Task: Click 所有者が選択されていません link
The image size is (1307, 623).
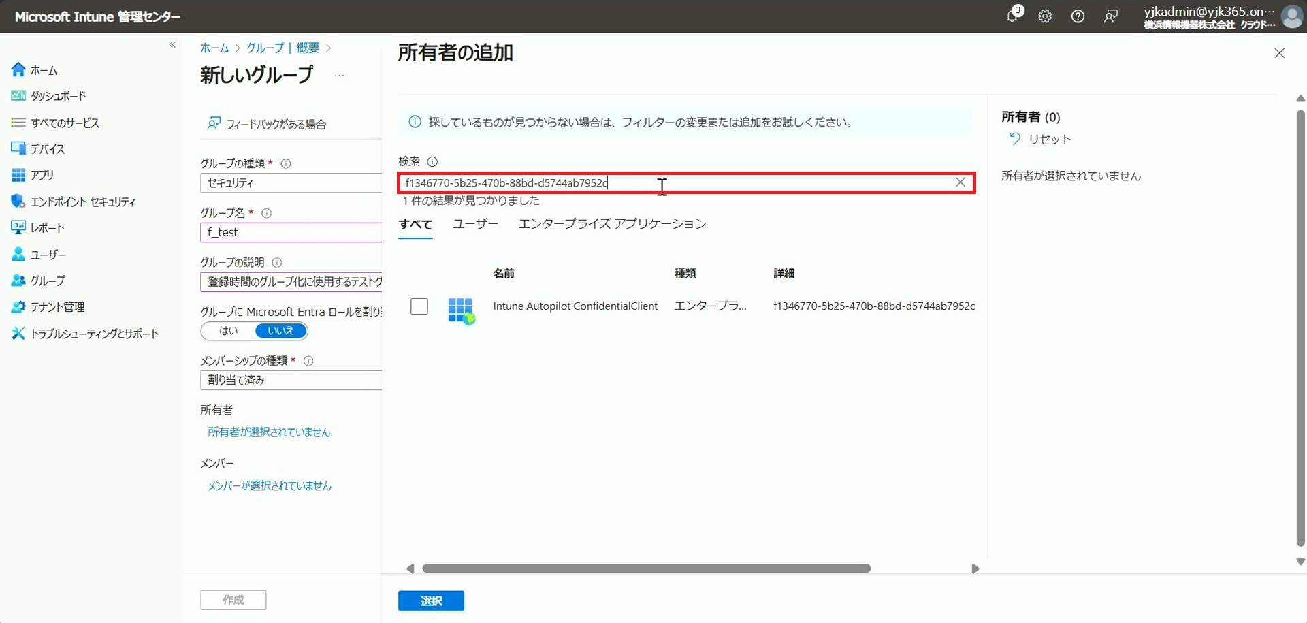Action: coord(269,432)
